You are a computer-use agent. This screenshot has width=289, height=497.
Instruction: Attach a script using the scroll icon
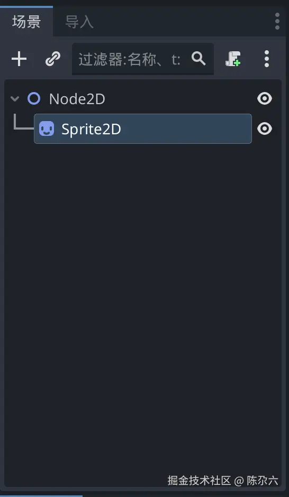click(x=233, y=59)
